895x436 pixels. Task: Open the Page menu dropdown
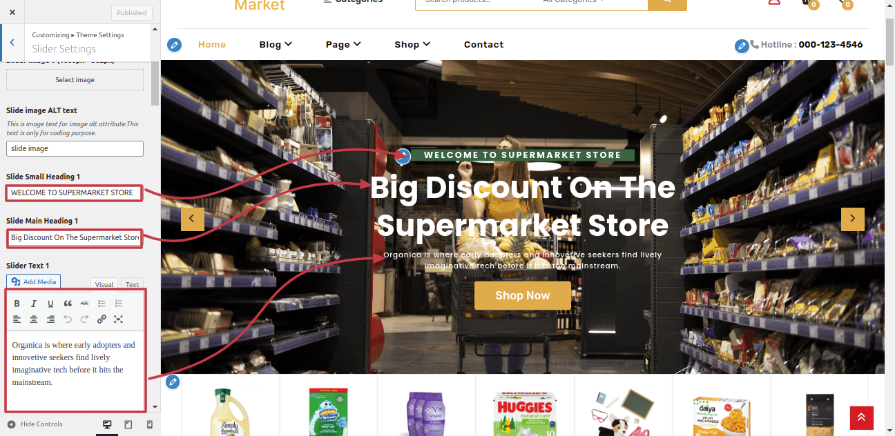(x=343, y=45)
